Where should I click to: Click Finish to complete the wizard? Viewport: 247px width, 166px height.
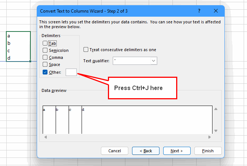[208, 151]
